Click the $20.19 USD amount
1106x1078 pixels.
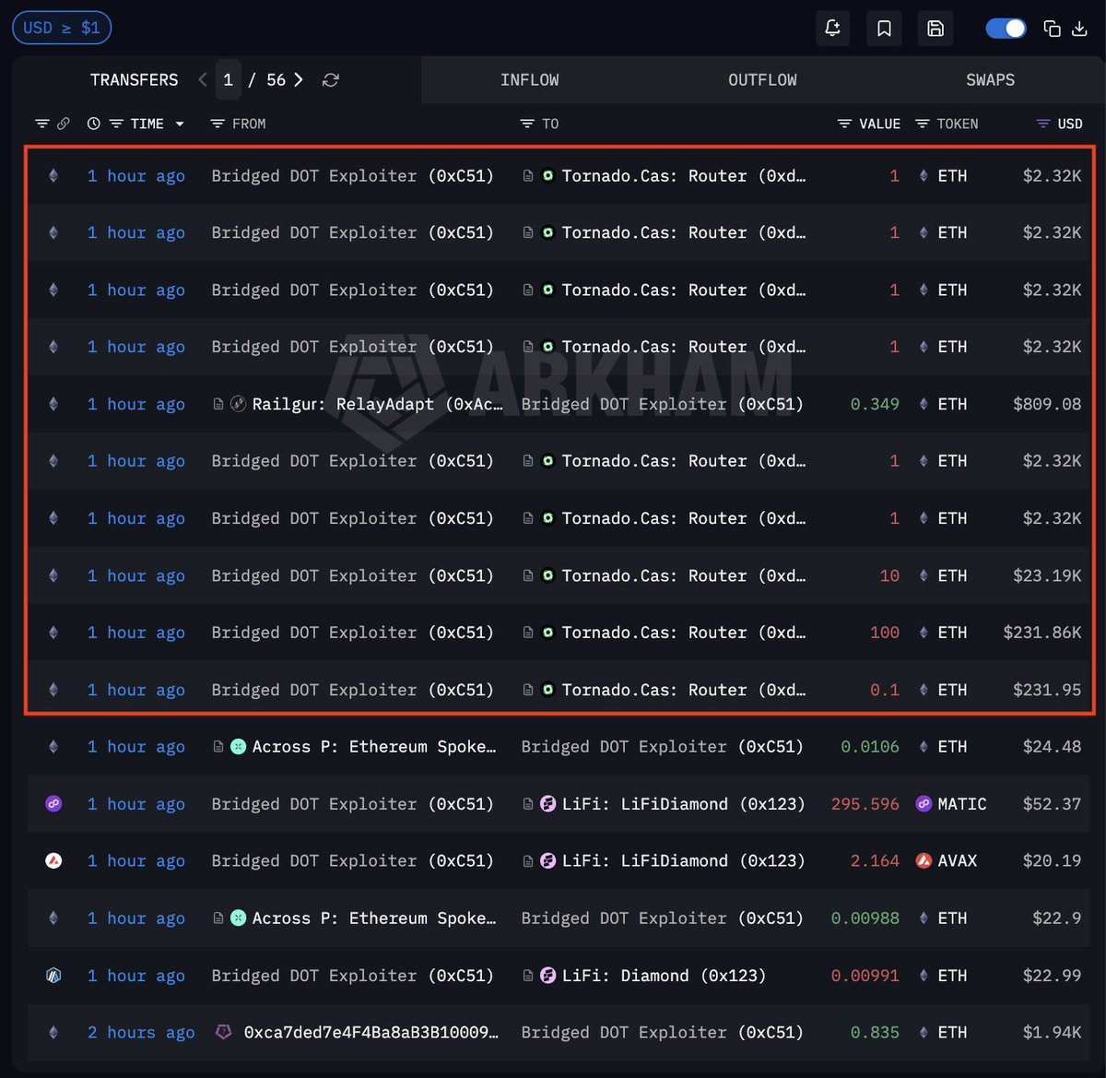[x=1052, y=861]
